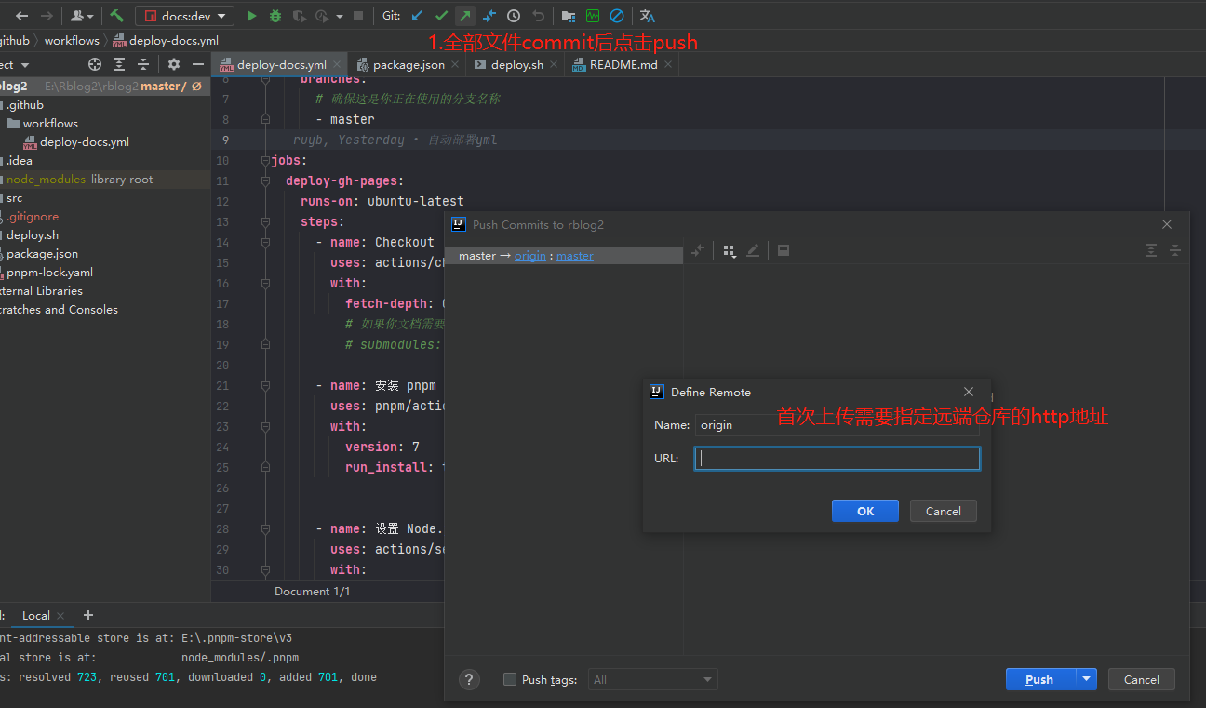Screen dimensions: 1206x708
Task: Open Project panel settings gear
Action: coord(173,64)
